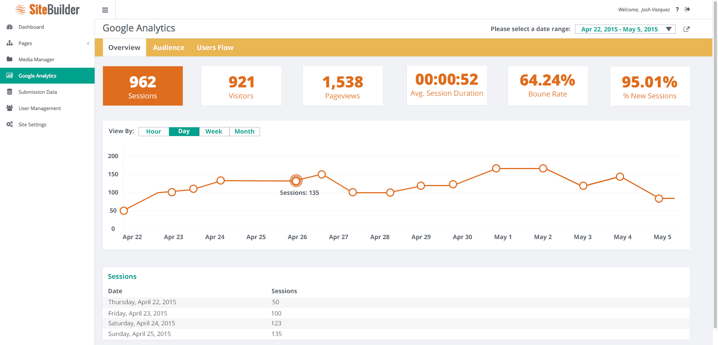Screen dimensions: 718x345
Task: Click the date range dropdown arrow
Action: (669, 29)
